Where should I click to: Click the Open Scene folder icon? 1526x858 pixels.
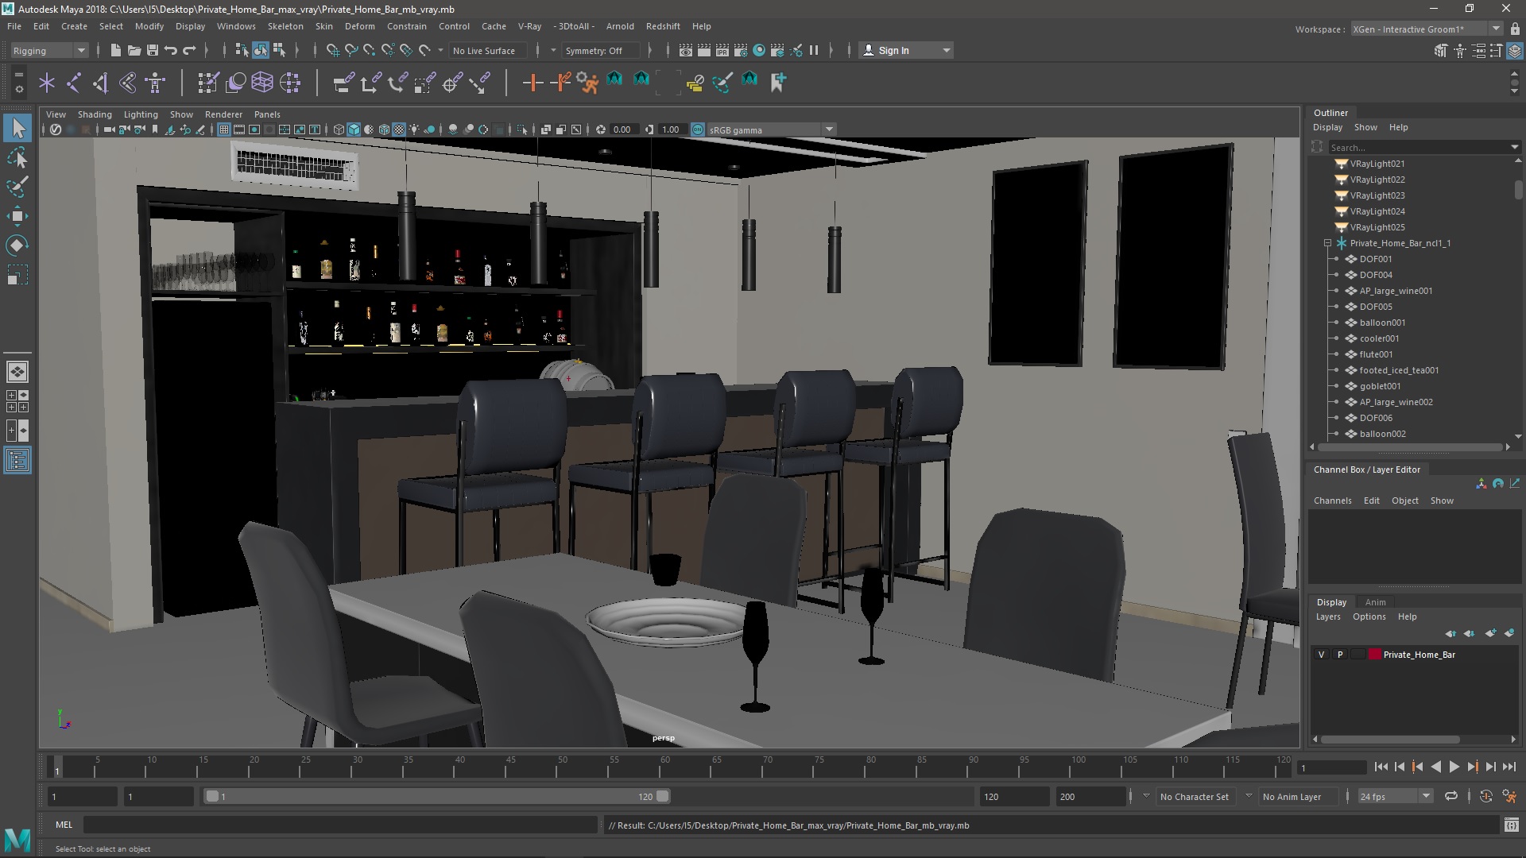[x=134, y=50]
